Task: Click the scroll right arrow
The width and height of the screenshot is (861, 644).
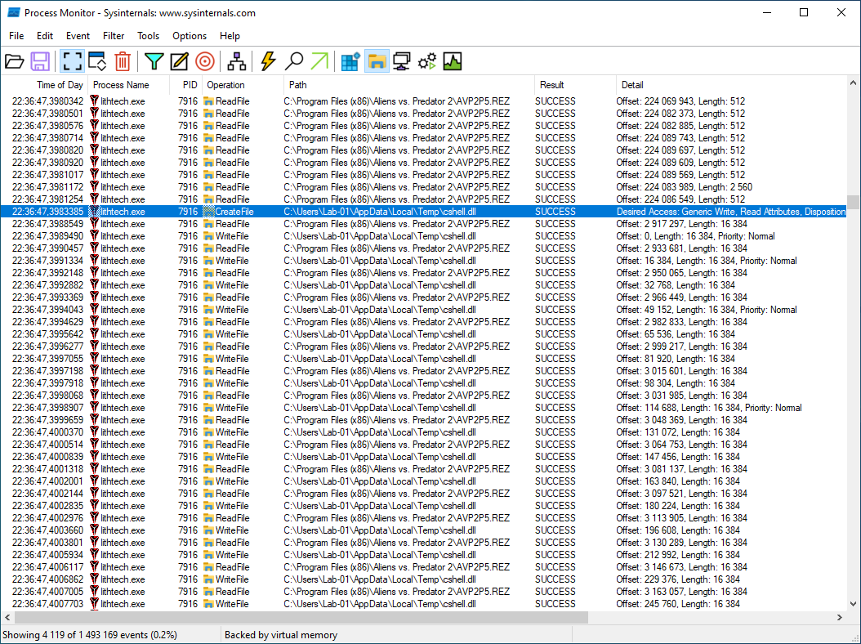Action: click(x=840, y=618)
